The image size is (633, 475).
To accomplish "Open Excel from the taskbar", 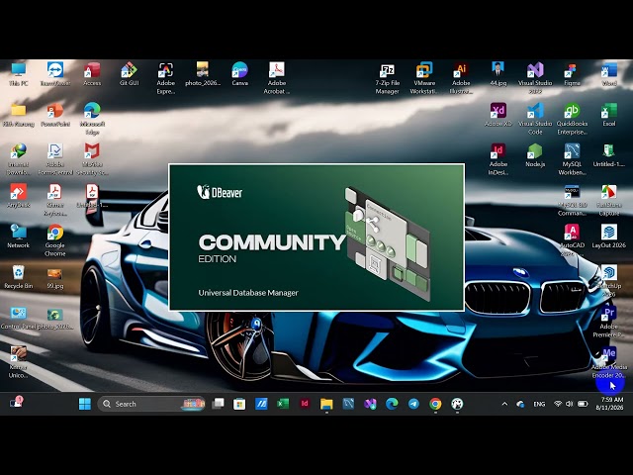I will [x=283, y=404].
